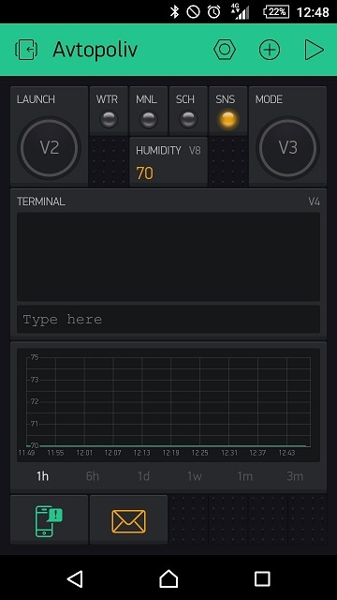
Task: Open project settings hexagon nut icon
Action: pos(225,50)
